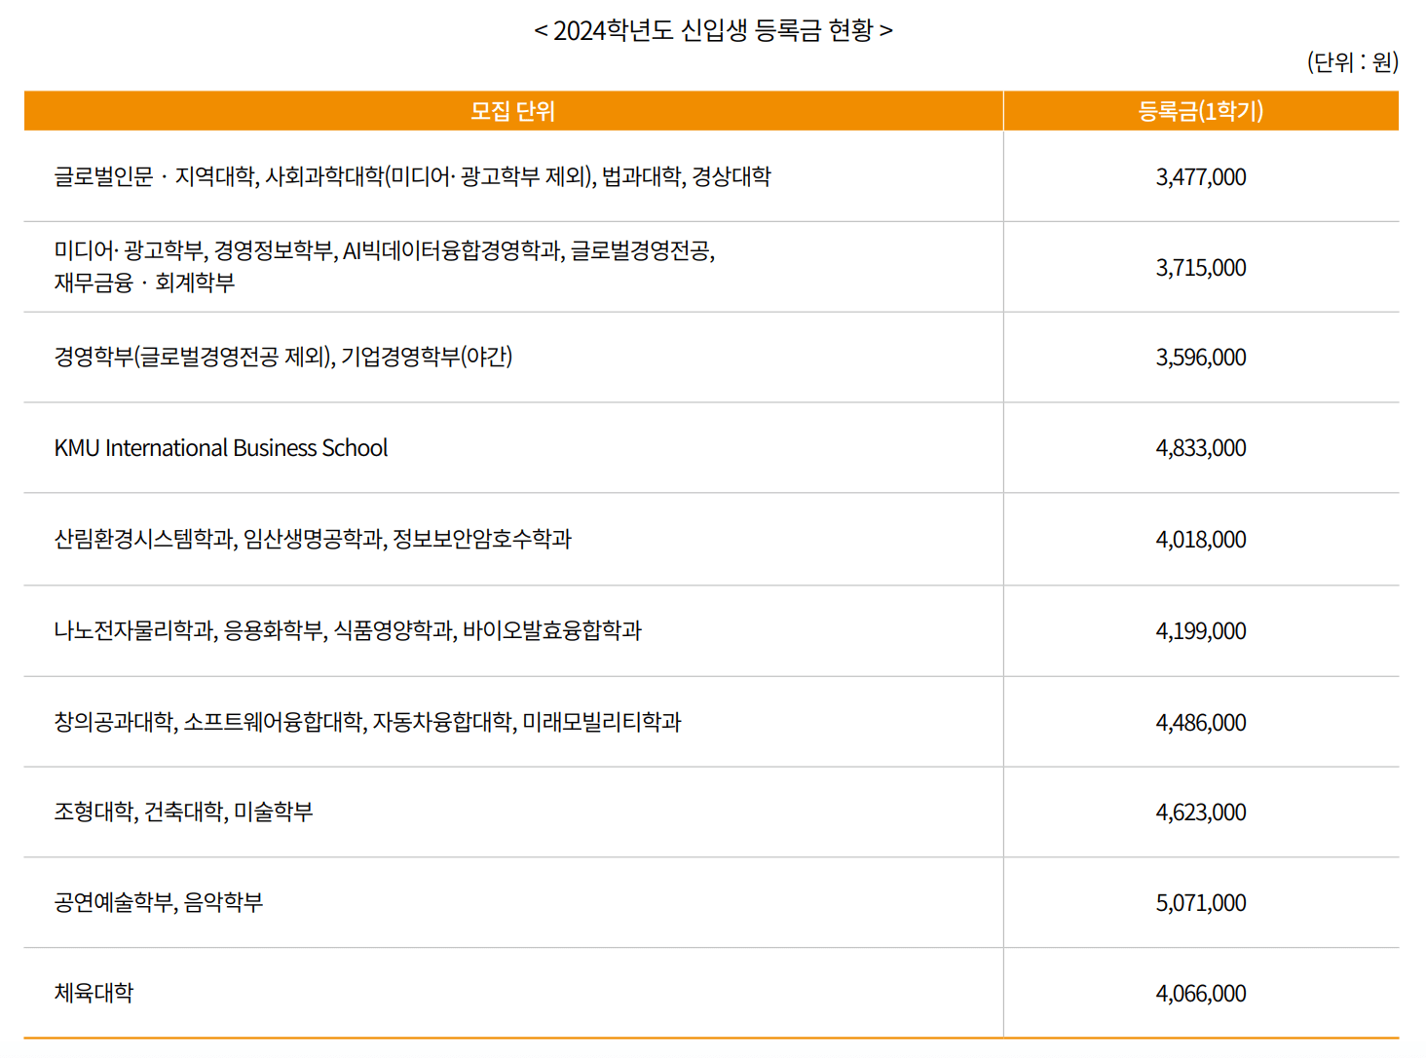Click the '체육대학' tuition value '4,066,000'

click(1201, 993)
